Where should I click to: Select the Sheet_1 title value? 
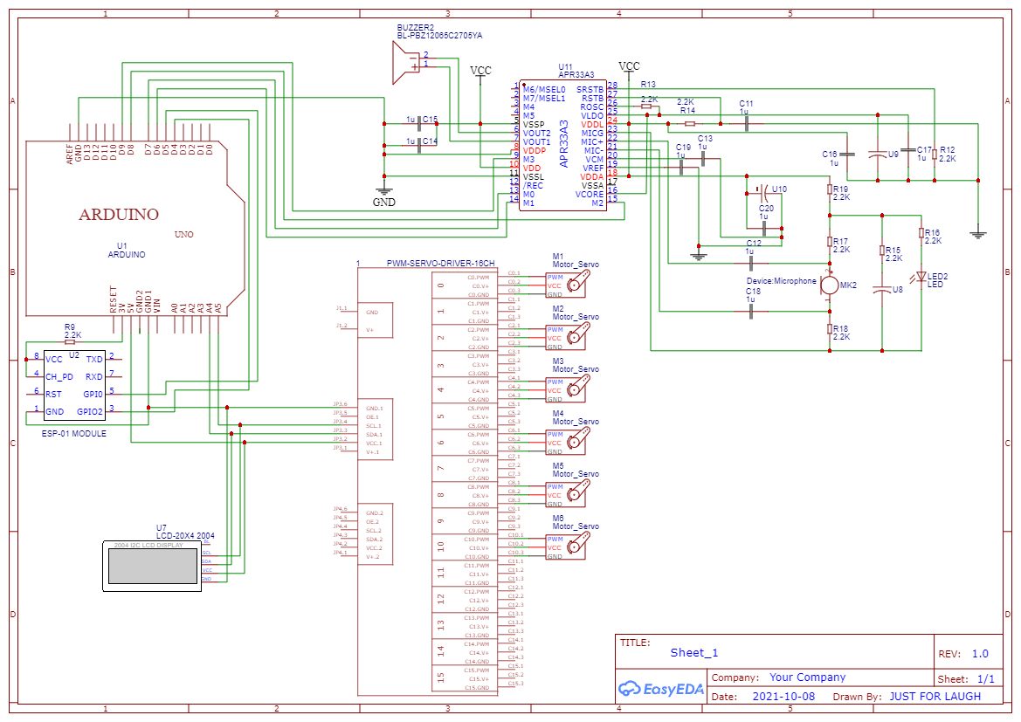click(x=694, y=653)
